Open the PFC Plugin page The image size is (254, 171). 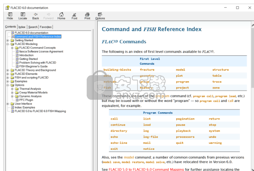26,100
